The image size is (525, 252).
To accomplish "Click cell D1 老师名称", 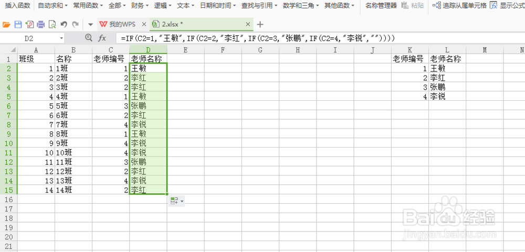I will coord(148,59).
